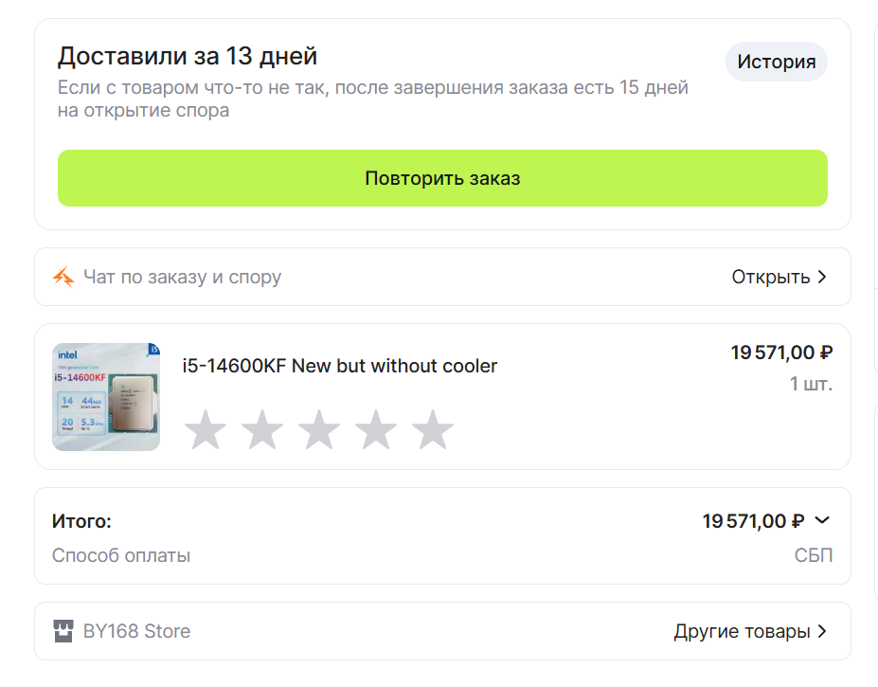This screenshot has height=687, width=878.
Task: Click the orange chat icon
Action: tap(63, 277)
